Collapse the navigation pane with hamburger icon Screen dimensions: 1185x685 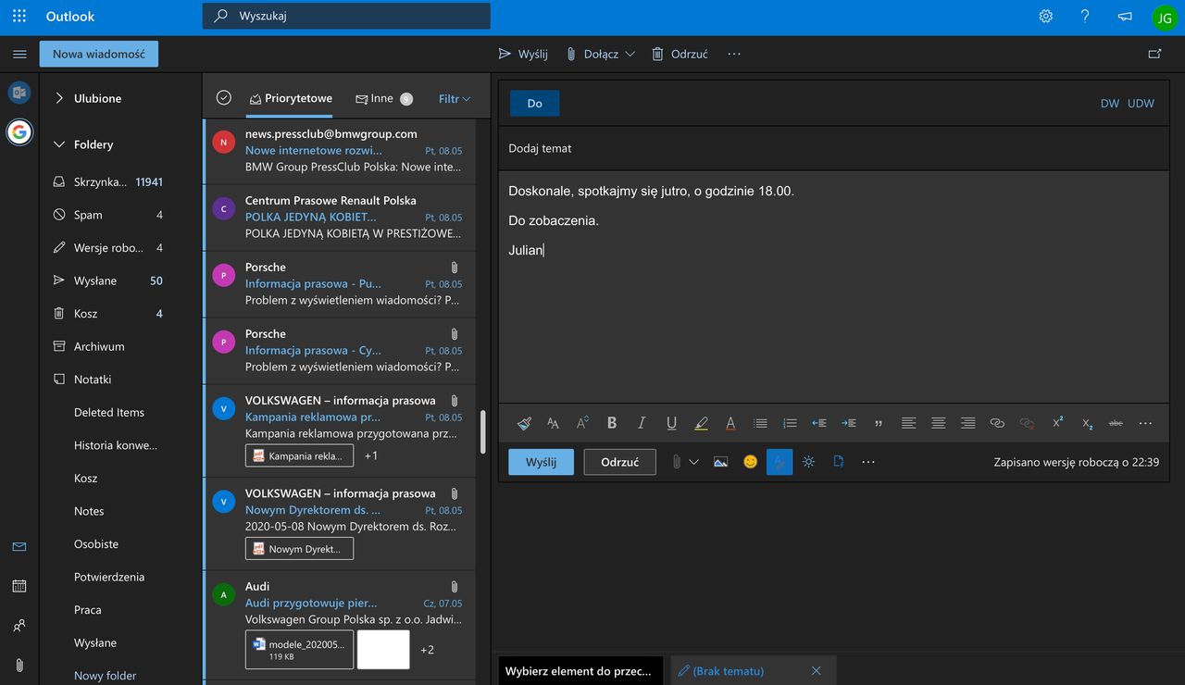[x=19, y=54]
